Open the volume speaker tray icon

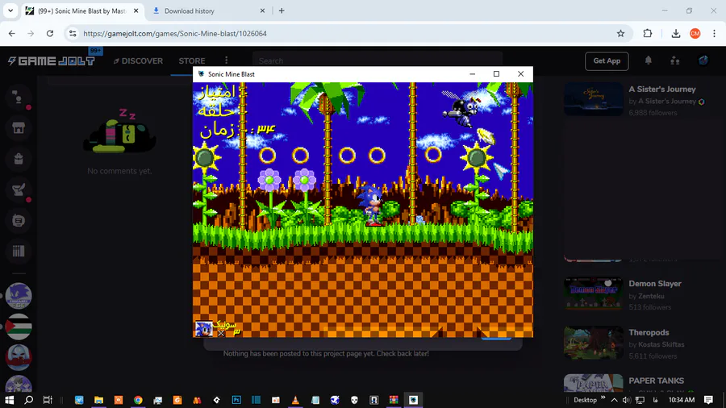point(627,400)
